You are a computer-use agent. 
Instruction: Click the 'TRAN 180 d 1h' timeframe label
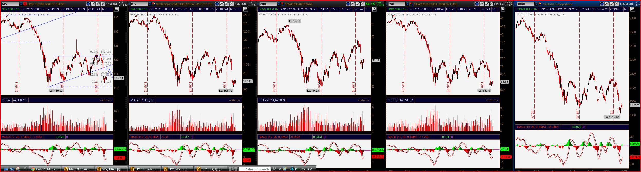click(527, 9)
